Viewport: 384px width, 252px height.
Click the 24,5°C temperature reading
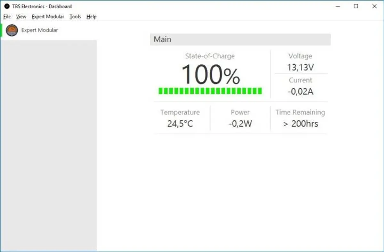(180, 124)
